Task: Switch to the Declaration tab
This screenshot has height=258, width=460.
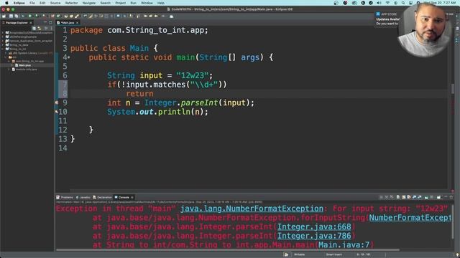Action: [x=102, y=198]
